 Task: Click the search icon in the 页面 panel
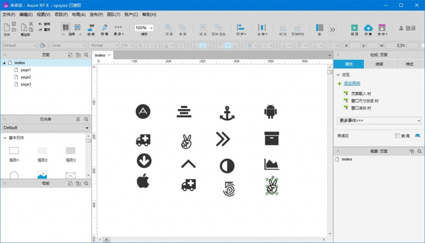tap(86, 55)
